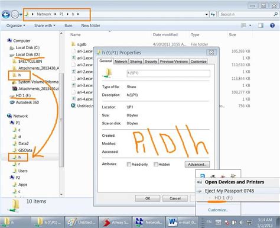Select computer P1 under Network
280x228 pixels.
pos(18,123)
